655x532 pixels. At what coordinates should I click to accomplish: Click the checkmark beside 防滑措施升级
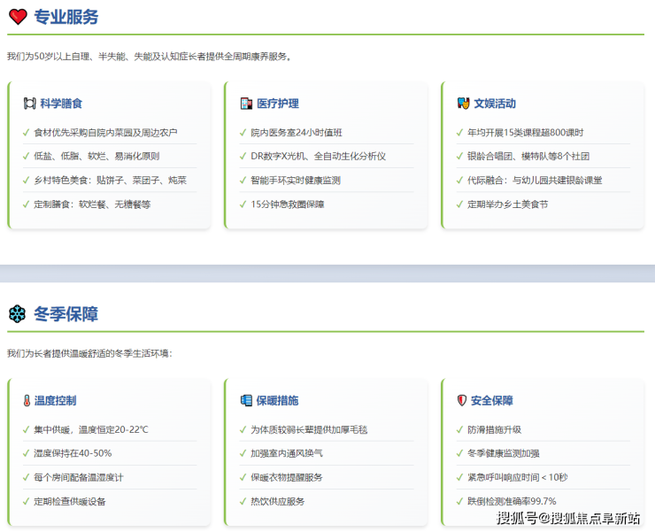tap(459, 430)
